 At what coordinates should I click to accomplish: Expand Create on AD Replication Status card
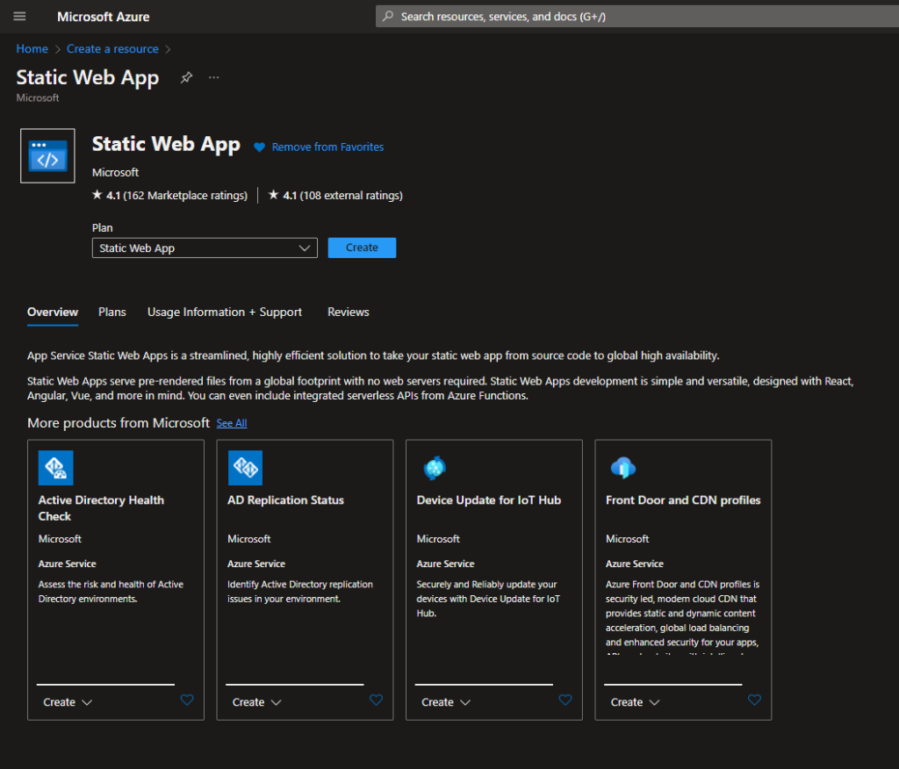tap(257, 702)
